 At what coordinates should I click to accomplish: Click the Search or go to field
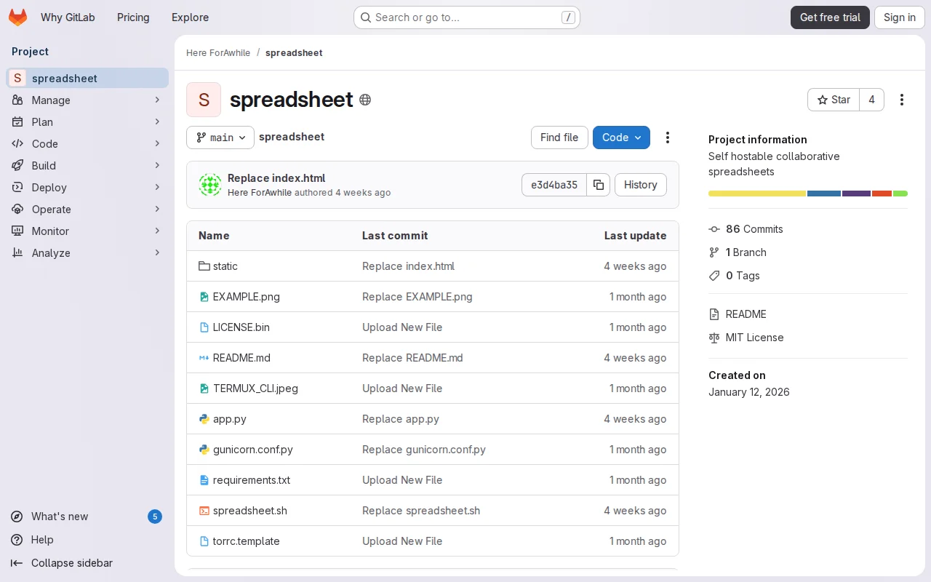467,17
